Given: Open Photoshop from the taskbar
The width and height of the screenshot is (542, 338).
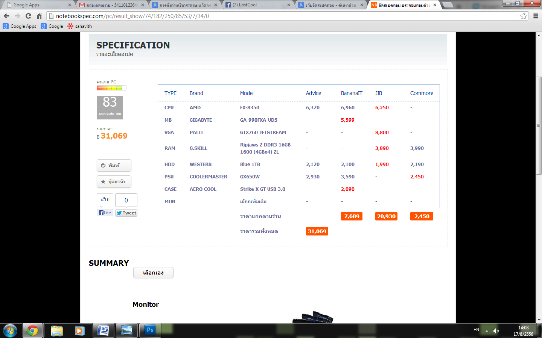Looking at the screenshot, I should coord(150,331).
